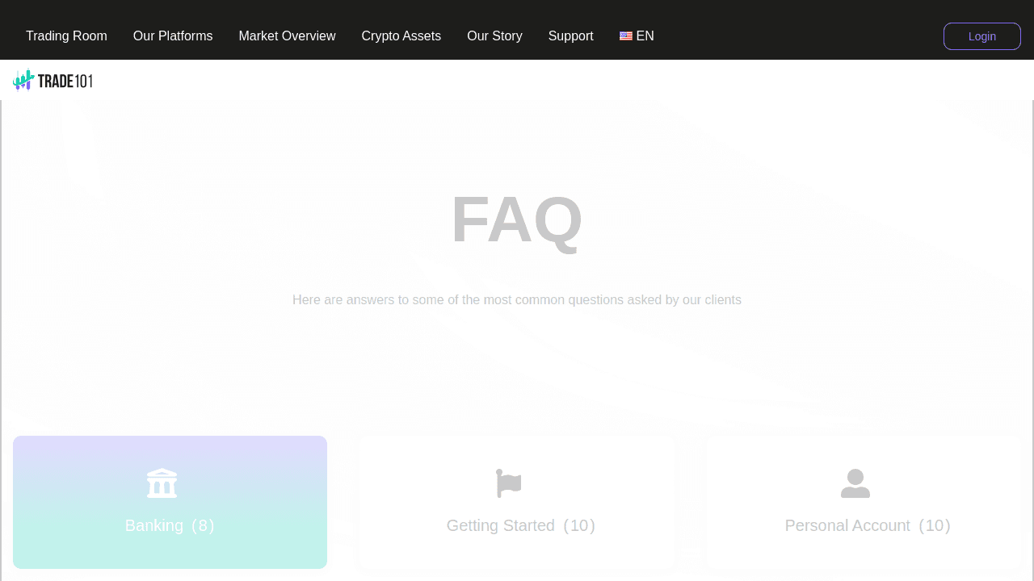This screenshot has width=1034, height=581.
Task: Click the bank building icon
Action: coord(162,483)
